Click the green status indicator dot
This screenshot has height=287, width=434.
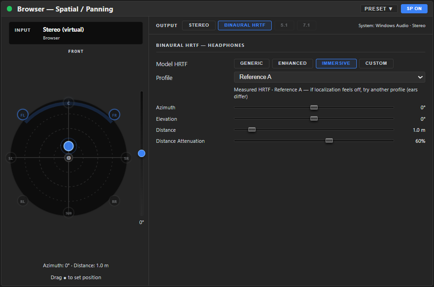[x=9, y=9]
